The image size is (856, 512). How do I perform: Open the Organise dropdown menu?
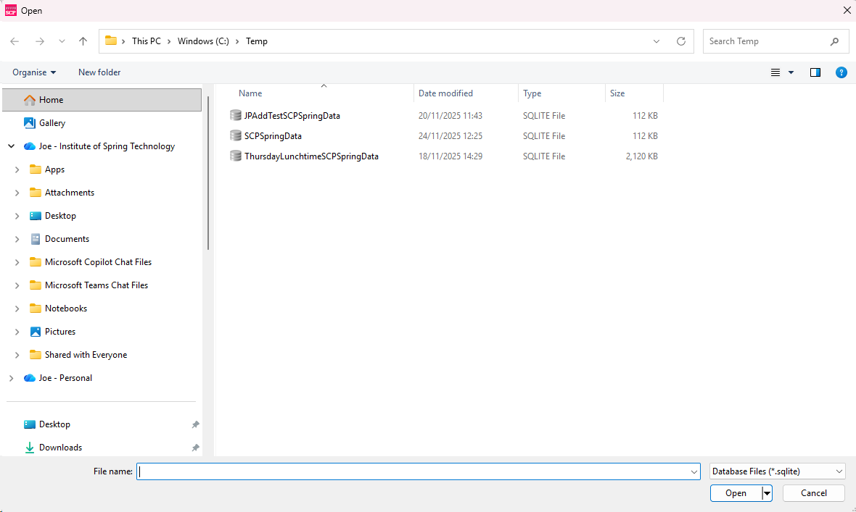click(x=34, y=72)
